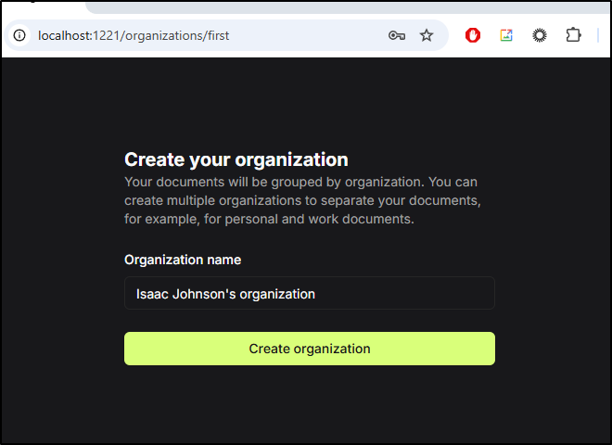Open the Extensions puzzle piece menu

[x=573, y=35]
